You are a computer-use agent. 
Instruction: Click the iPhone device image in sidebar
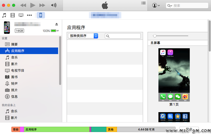[x=7, y=27]
